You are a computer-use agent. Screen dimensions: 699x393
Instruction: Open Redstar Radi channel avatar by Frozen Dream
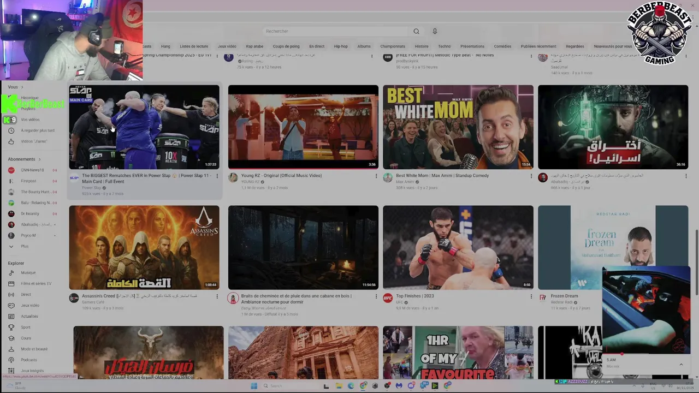click(543, 298)
